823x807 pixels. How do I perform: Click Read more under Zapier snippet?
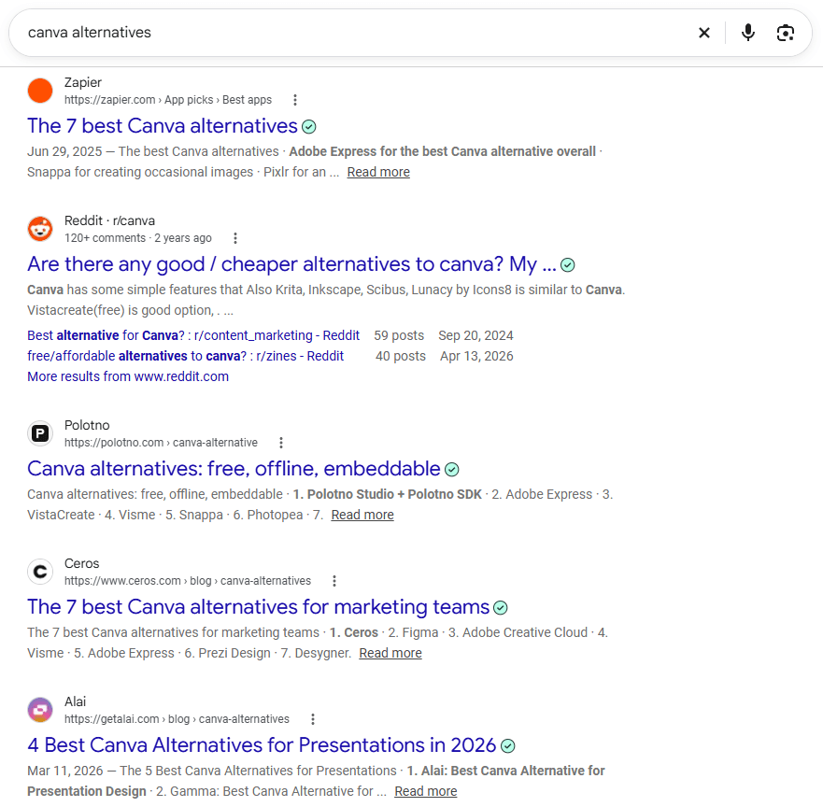point(378,172)
